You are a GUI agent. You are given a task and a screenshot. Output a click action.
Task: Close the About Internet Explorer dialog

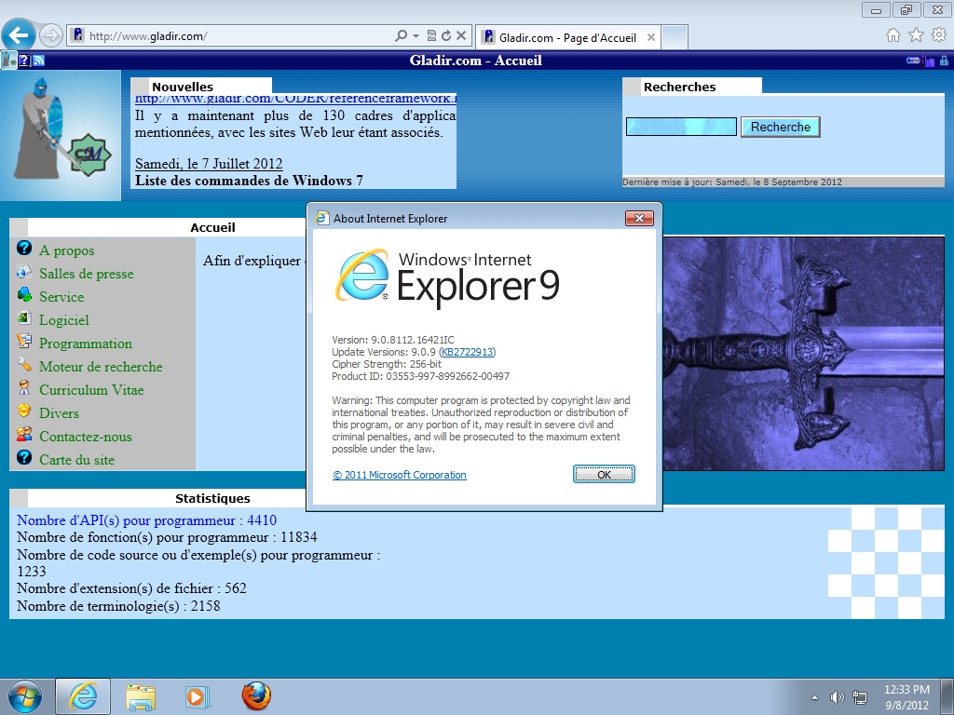(639, 218)
